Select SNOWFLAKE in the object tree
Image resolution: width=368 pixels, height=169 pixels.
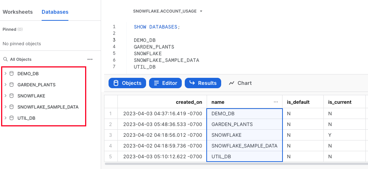coord(31,96)
